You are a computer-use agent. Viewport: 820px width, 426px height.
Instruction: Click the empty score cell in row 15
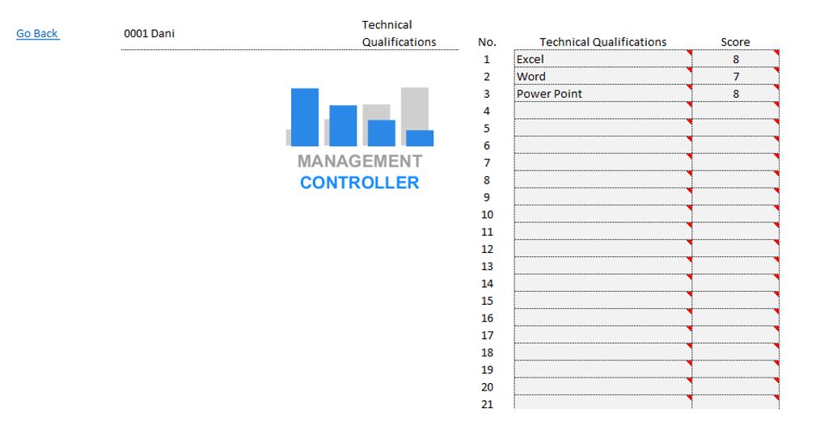[735, 301]
